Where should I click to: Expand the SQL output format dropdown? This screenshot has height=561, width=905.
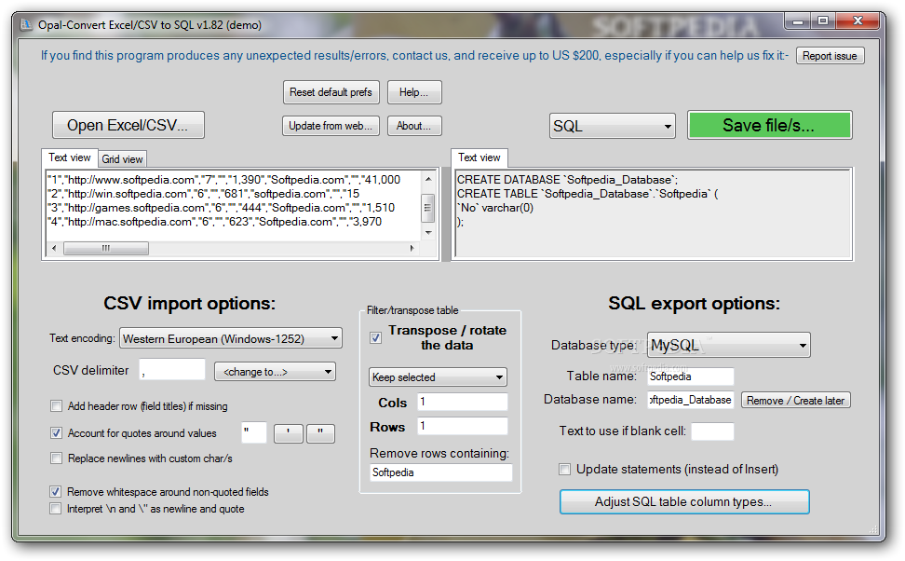(612, 126)
